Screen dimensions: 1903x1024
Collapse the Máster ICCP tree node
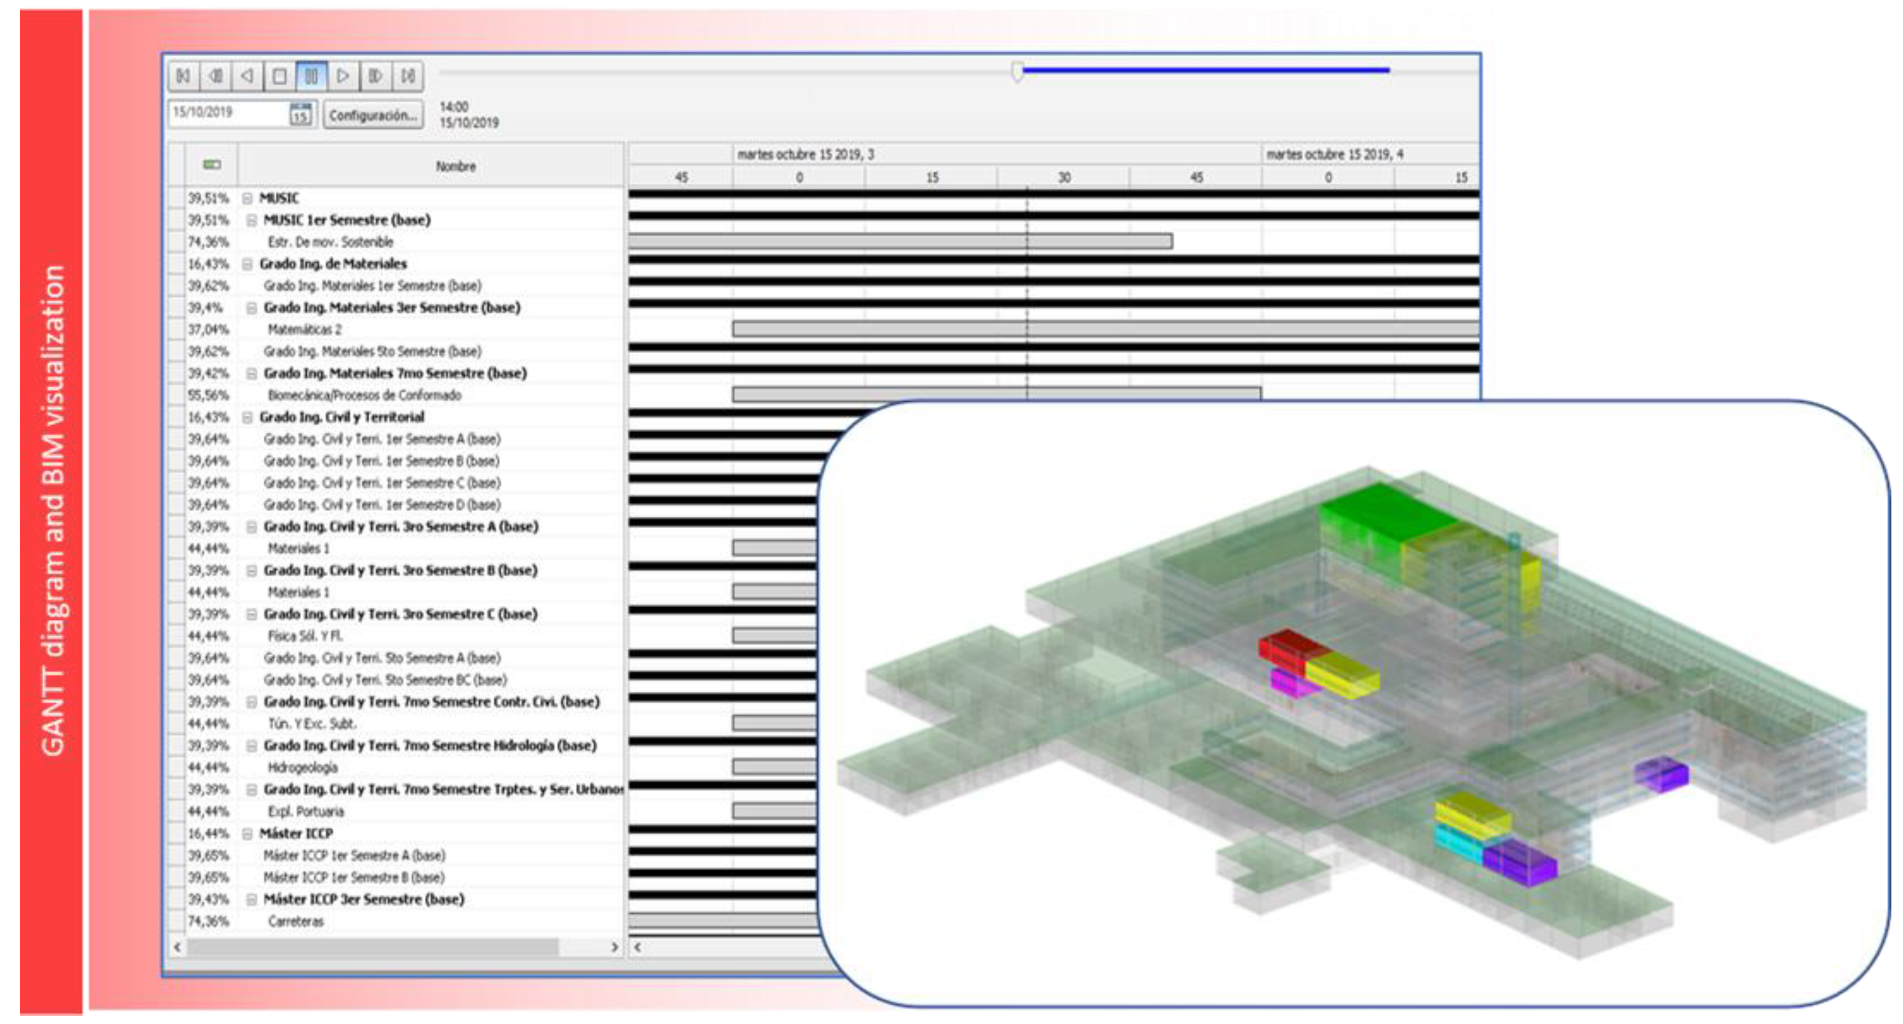pyautogui.click(x=248, y=833)
